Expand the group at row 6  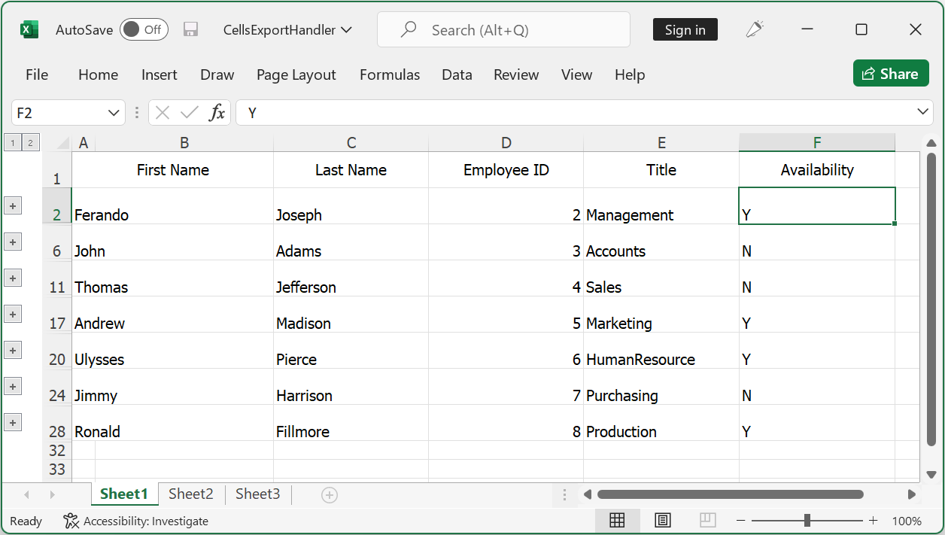pyautogui.click(x=13, y=242)
